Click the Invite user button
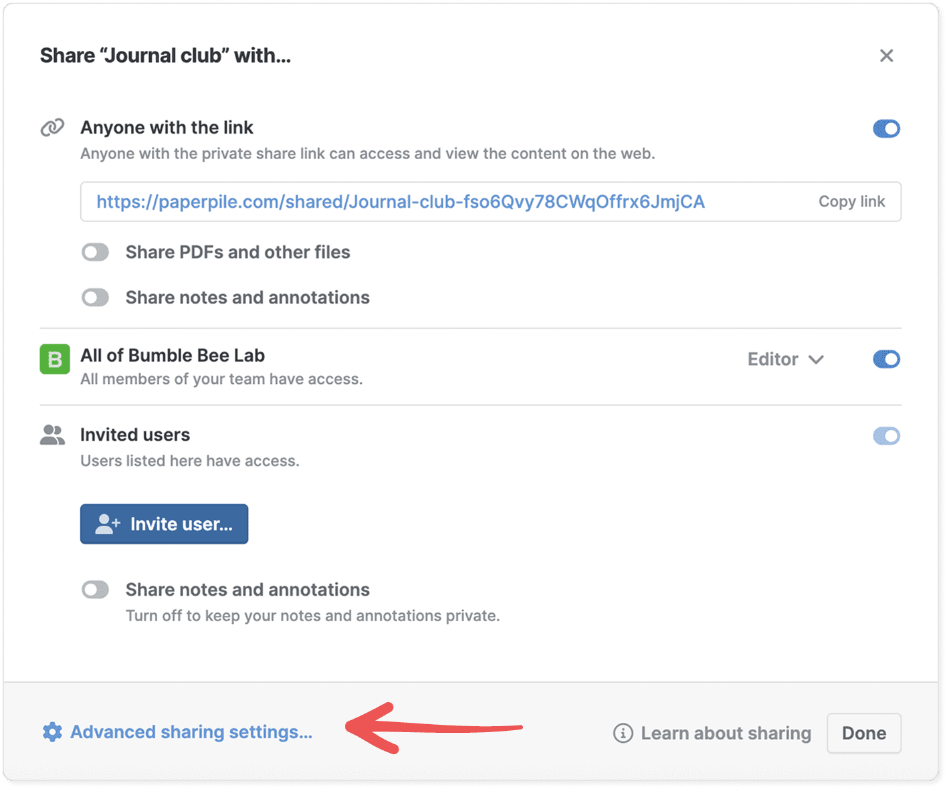The height and width of the screenshot is (789, 947). pos(165,524)
